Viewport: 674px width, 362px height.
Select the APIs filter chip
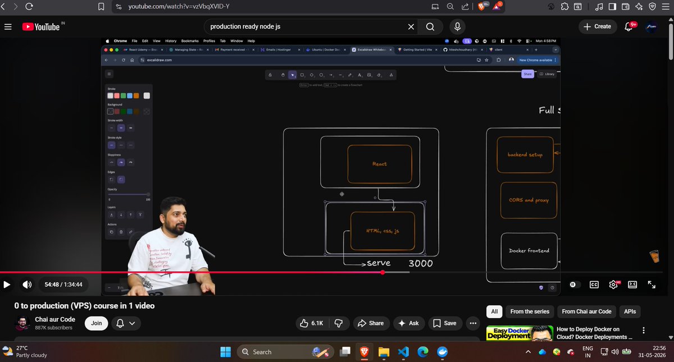[630, 311]
